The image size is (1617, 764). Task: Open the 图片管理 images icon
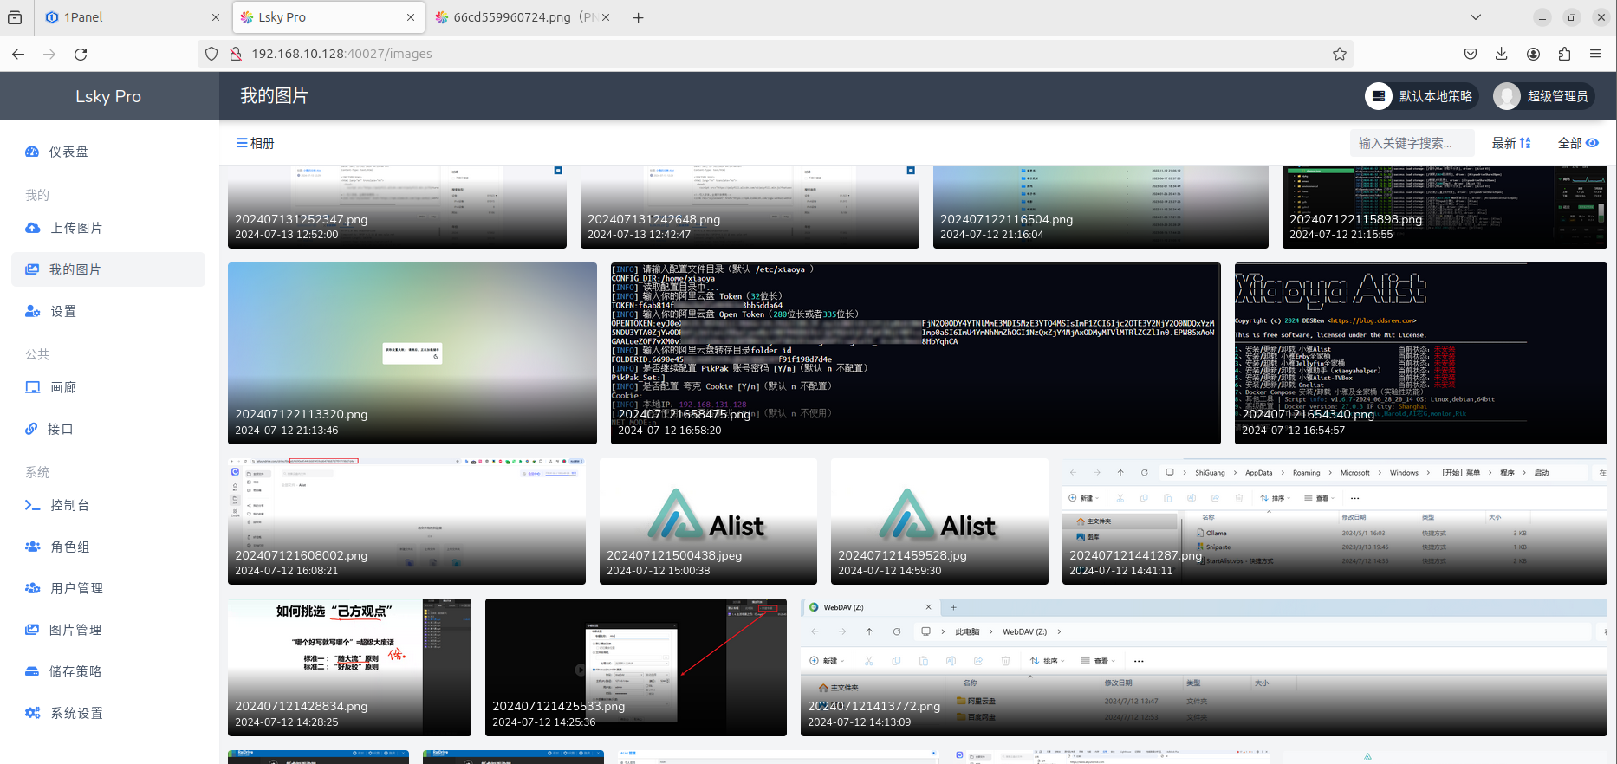[32, 630]
